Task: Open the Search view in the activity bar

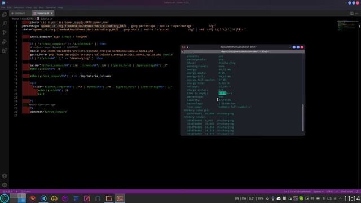Action: [5, 24]
